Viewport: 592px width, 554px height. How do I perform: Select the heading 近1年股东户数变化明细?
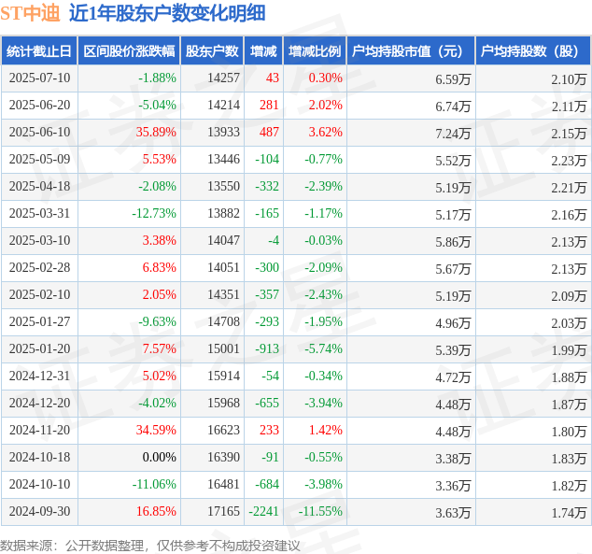168,13
